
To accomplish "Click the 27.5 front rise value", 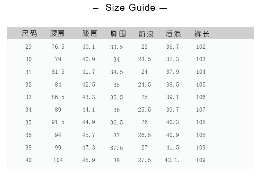I will [x=145, y=160].
